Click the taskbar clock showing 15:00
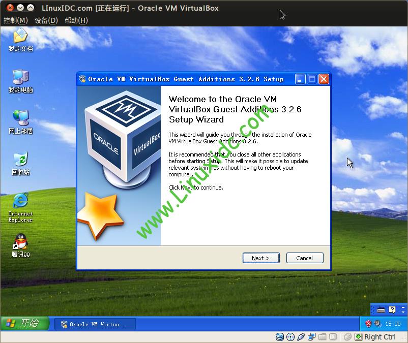The height and width of the screenshot is (343, 408). click(393, 324)
